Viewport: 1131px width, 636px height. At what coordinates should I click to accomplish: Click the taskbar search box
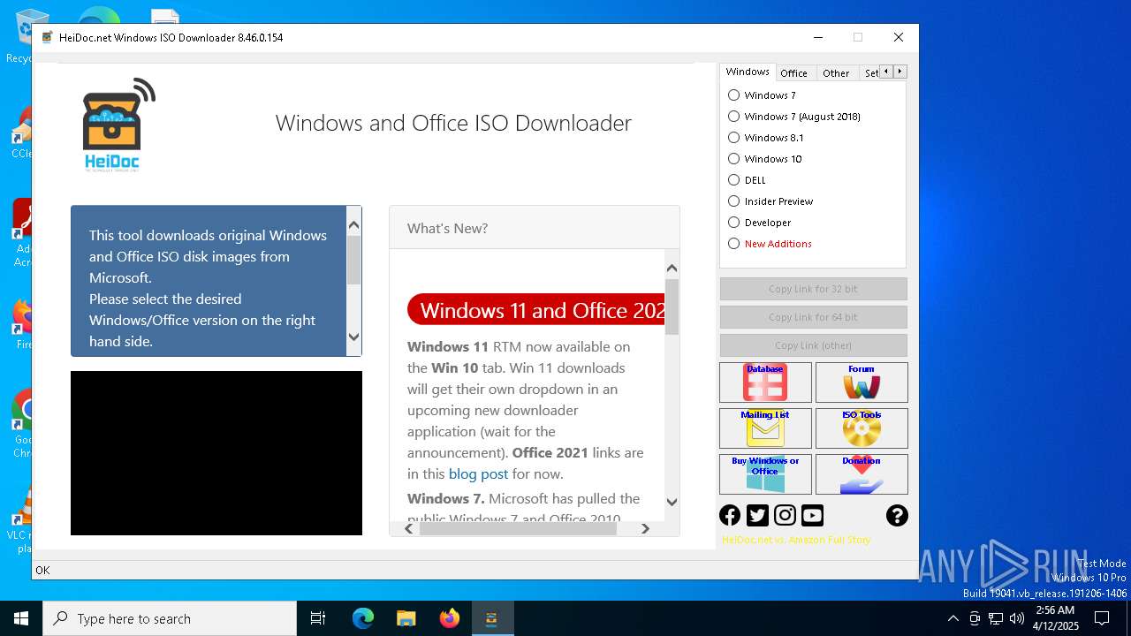pyautogui.click(x=170, y=618)
